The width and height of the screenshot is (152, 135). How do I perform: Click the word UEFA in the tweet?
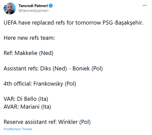(10, 23)
